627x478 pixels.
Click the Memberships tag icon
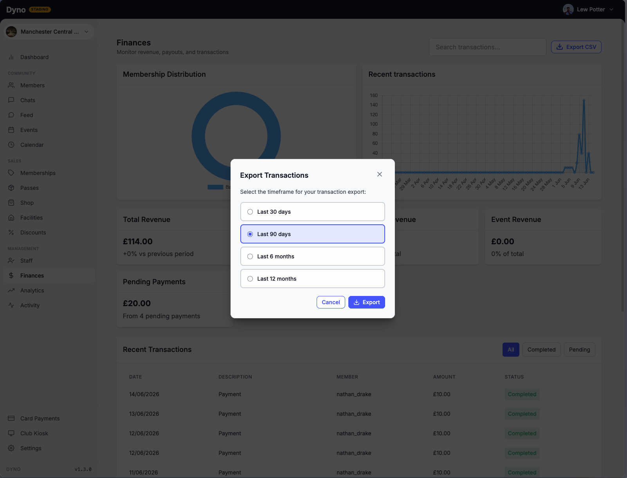click(x=11, y=173)
